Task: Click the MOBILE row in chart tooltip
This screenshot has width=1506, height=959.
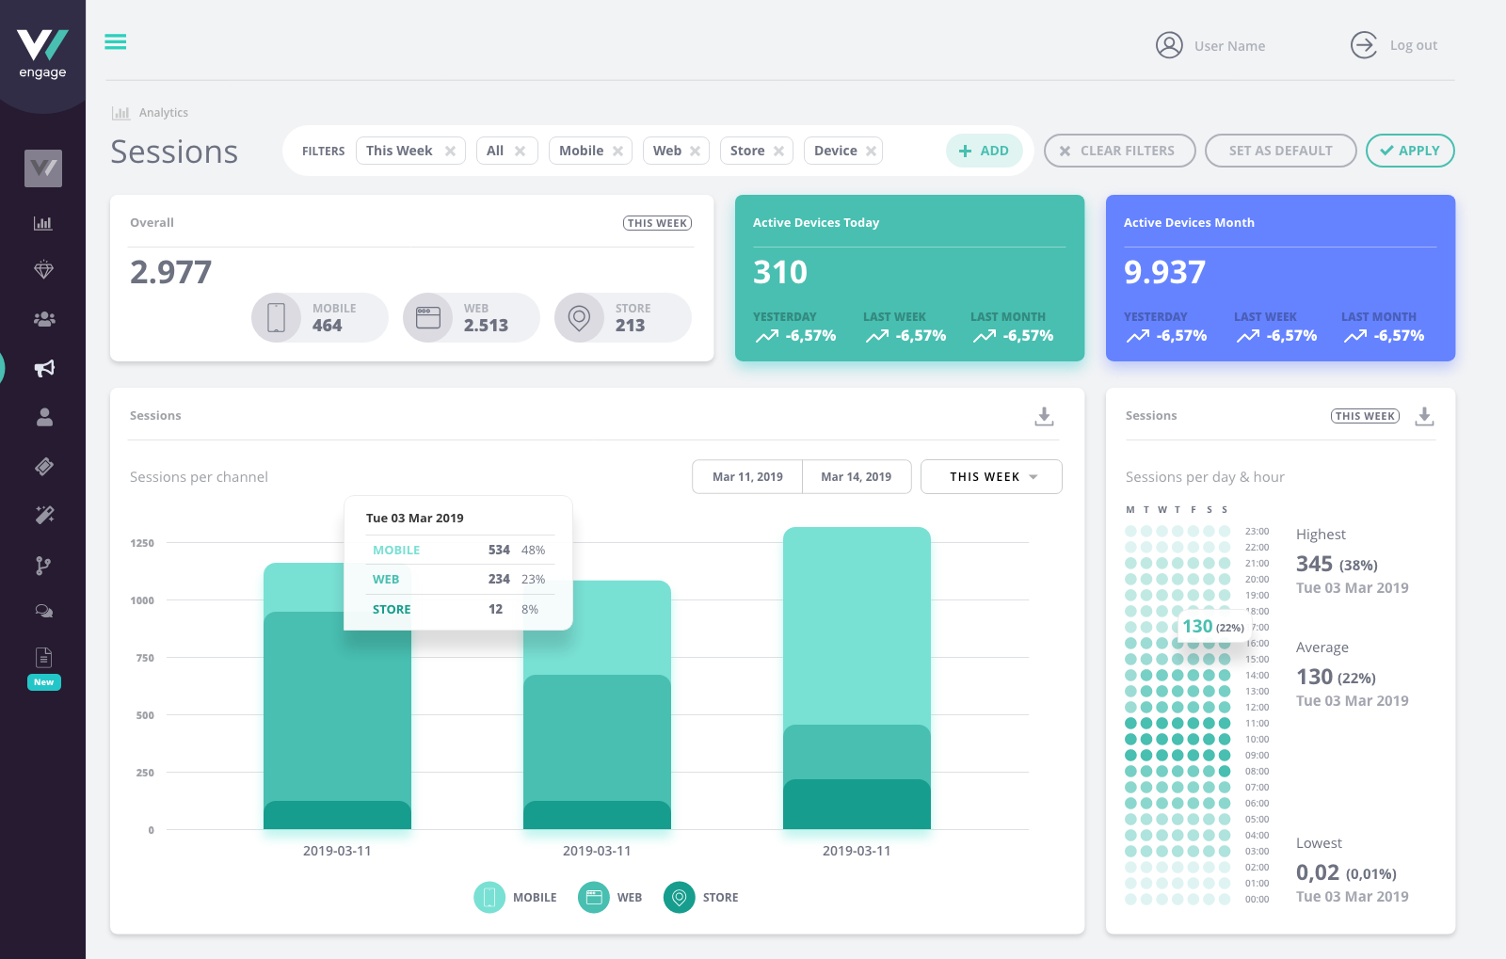Action: 458,550
